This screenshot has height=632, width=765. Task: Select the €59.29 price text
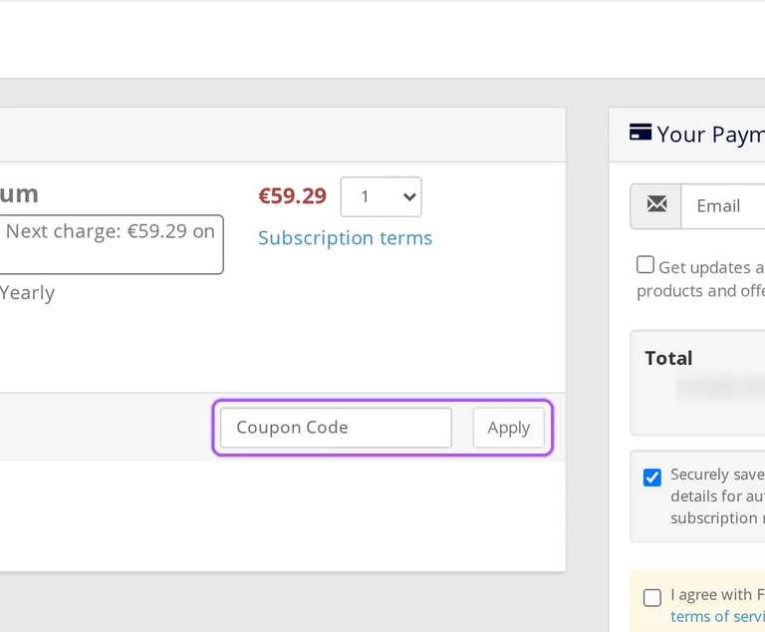(x=292, y=196)
